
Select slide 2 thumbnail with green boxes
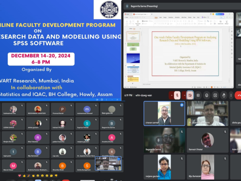(133, 47)
